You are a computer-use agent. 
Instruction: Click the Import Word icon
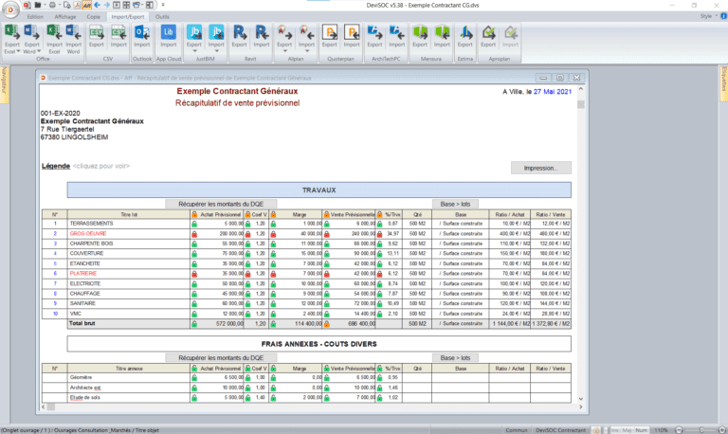[73, 33]
